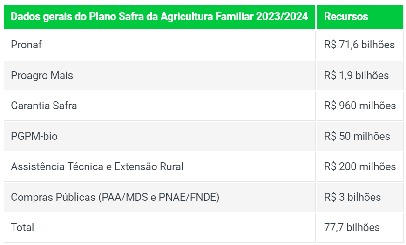Select the 'PGPM-bio' cell
406x245 pixels.
(x=159, y=136)
